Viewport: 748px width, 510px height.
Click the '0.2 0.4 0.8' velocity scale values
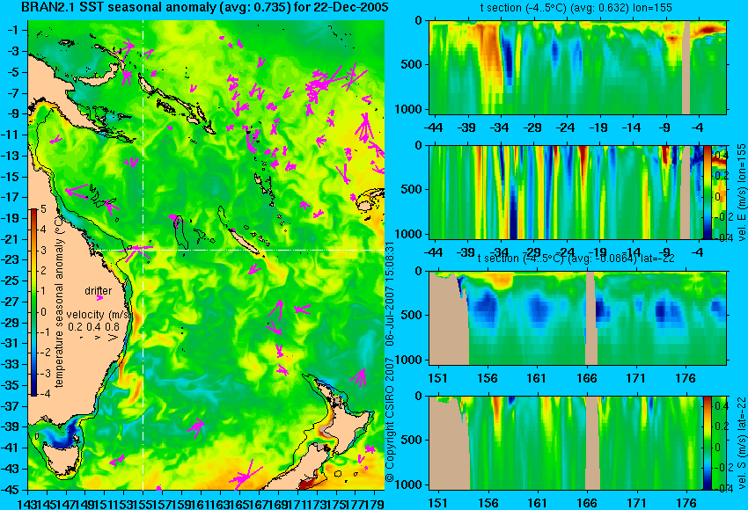[x=93, y=327]
